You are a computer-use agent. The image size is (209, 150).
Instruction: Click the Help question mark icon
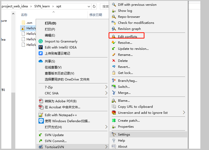(114, 140)
